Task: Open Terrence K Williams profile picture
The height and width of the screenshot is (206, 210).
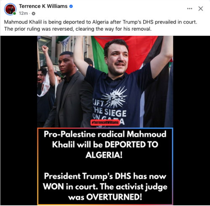Action: pos(10,9)
